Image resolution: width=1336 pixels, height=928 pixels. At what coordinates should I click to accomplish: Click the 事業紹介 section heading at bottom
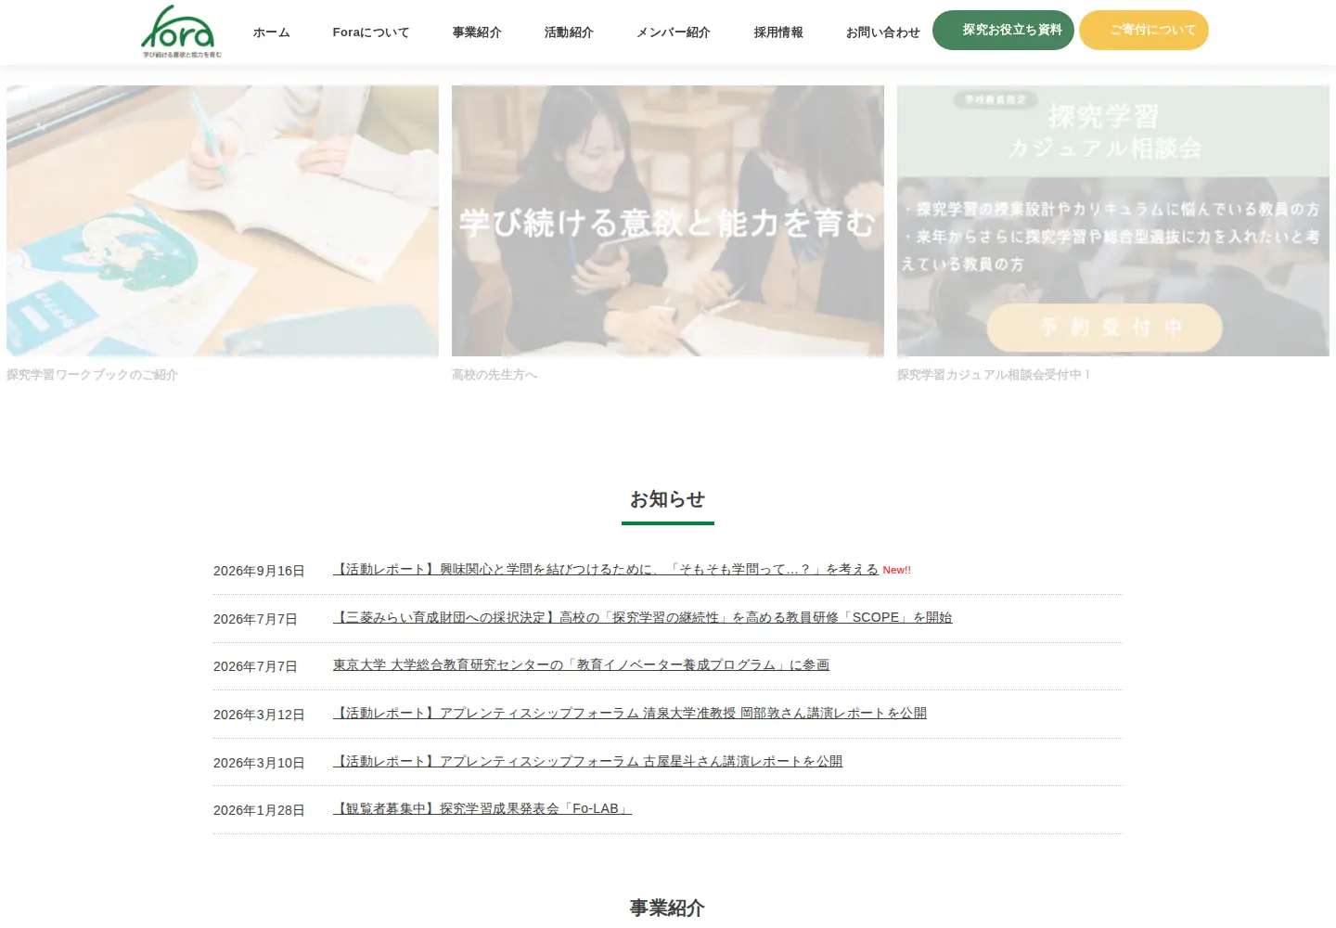pos(668,908)
